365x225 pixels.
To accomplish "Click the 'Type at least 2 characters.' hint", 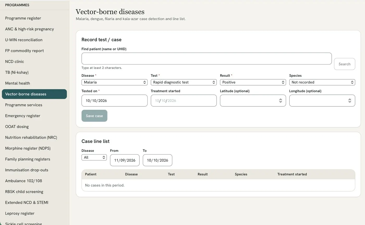I will pyautogui.click(x=102, y=68).
